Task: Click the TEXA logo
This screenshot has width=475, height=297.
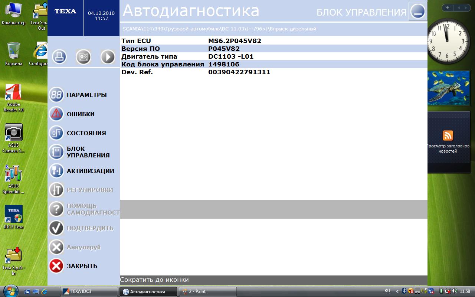Action: coord(65,11)
